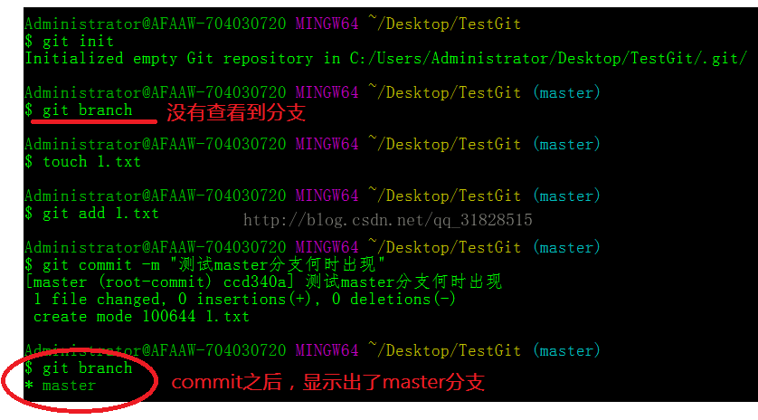This screenshot has width=758, height=420.
Task: Click the blog.csdn.net watermark URL
Action: (388, 220)
